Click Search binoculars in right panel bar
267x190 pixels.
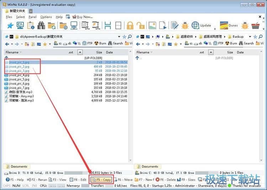(246, 43)
